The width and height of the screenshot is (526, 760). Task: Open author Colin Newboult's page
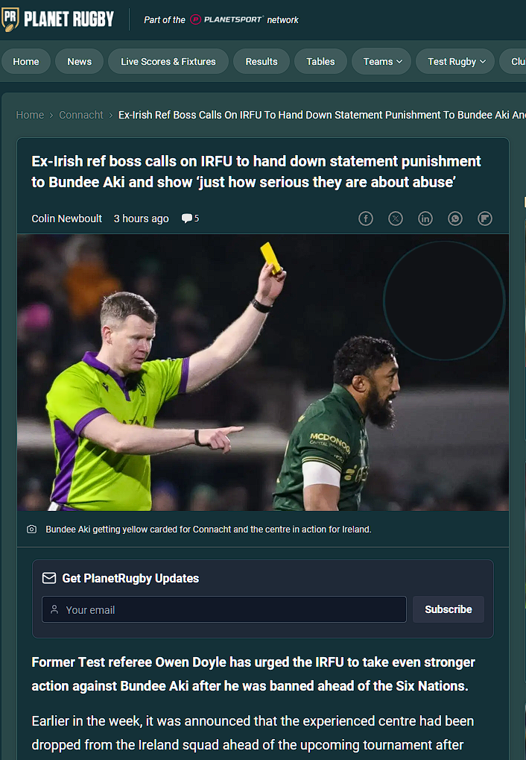pos(67,219)
